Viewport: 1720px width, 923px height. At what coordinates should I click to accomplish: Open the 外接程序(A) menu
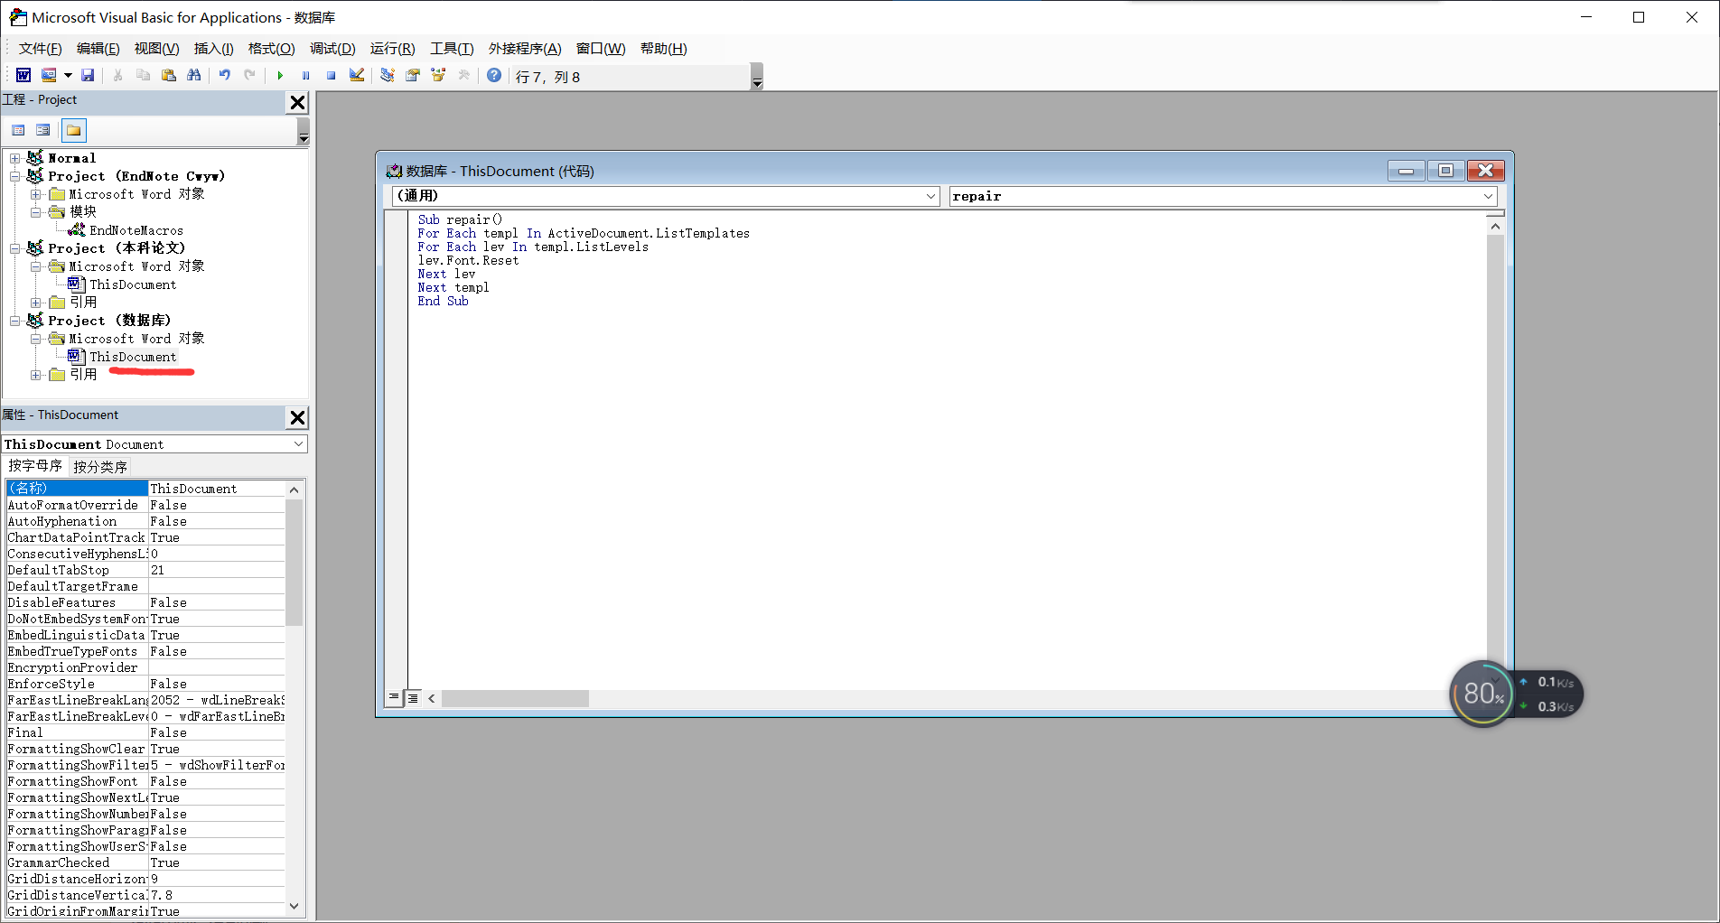525,49
